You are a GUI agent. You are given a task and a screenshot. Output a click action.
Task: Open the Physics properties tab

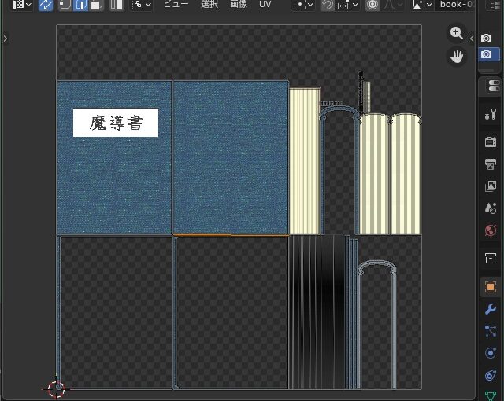point(491,353)
